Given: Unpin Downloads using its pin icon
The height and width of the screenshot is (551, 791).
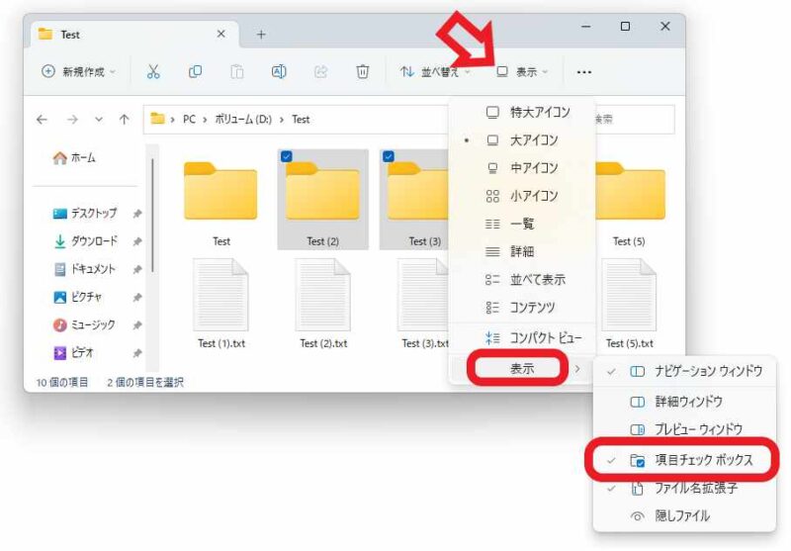Looking at the screenshot, I should [136, 241].
